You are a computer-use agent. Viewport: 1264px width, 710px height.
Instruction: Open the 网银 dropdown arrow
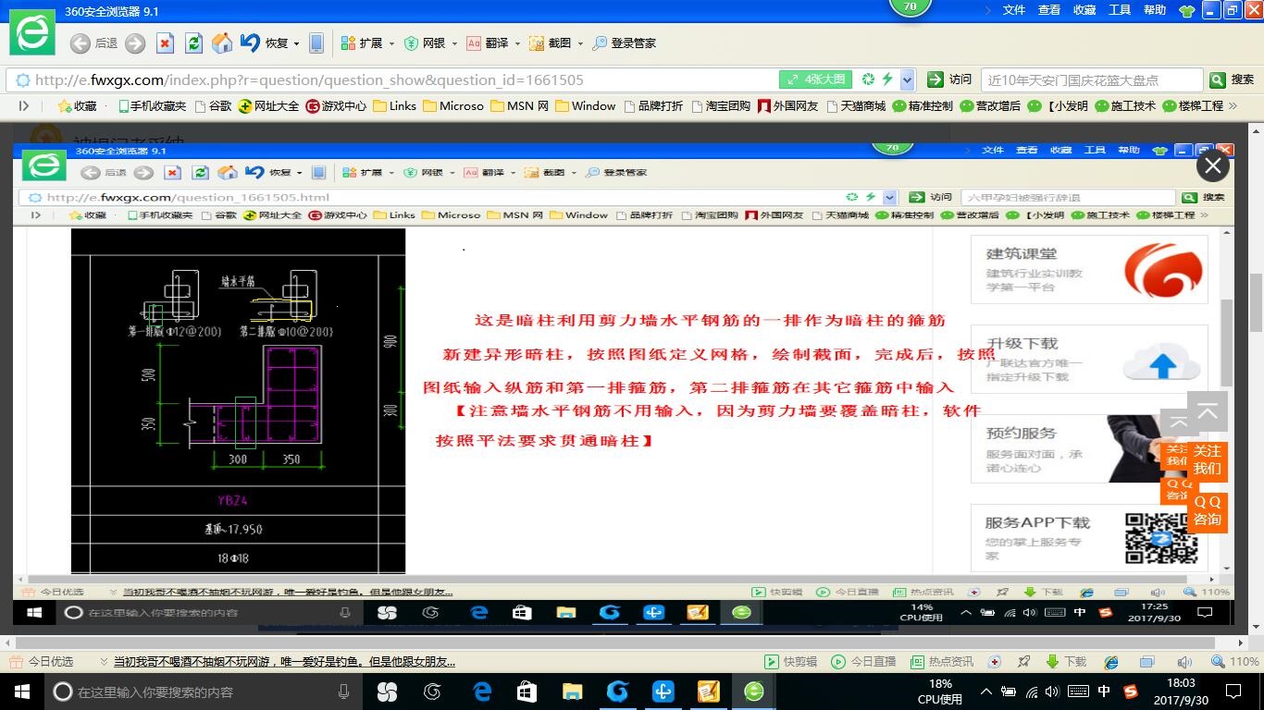453,43
